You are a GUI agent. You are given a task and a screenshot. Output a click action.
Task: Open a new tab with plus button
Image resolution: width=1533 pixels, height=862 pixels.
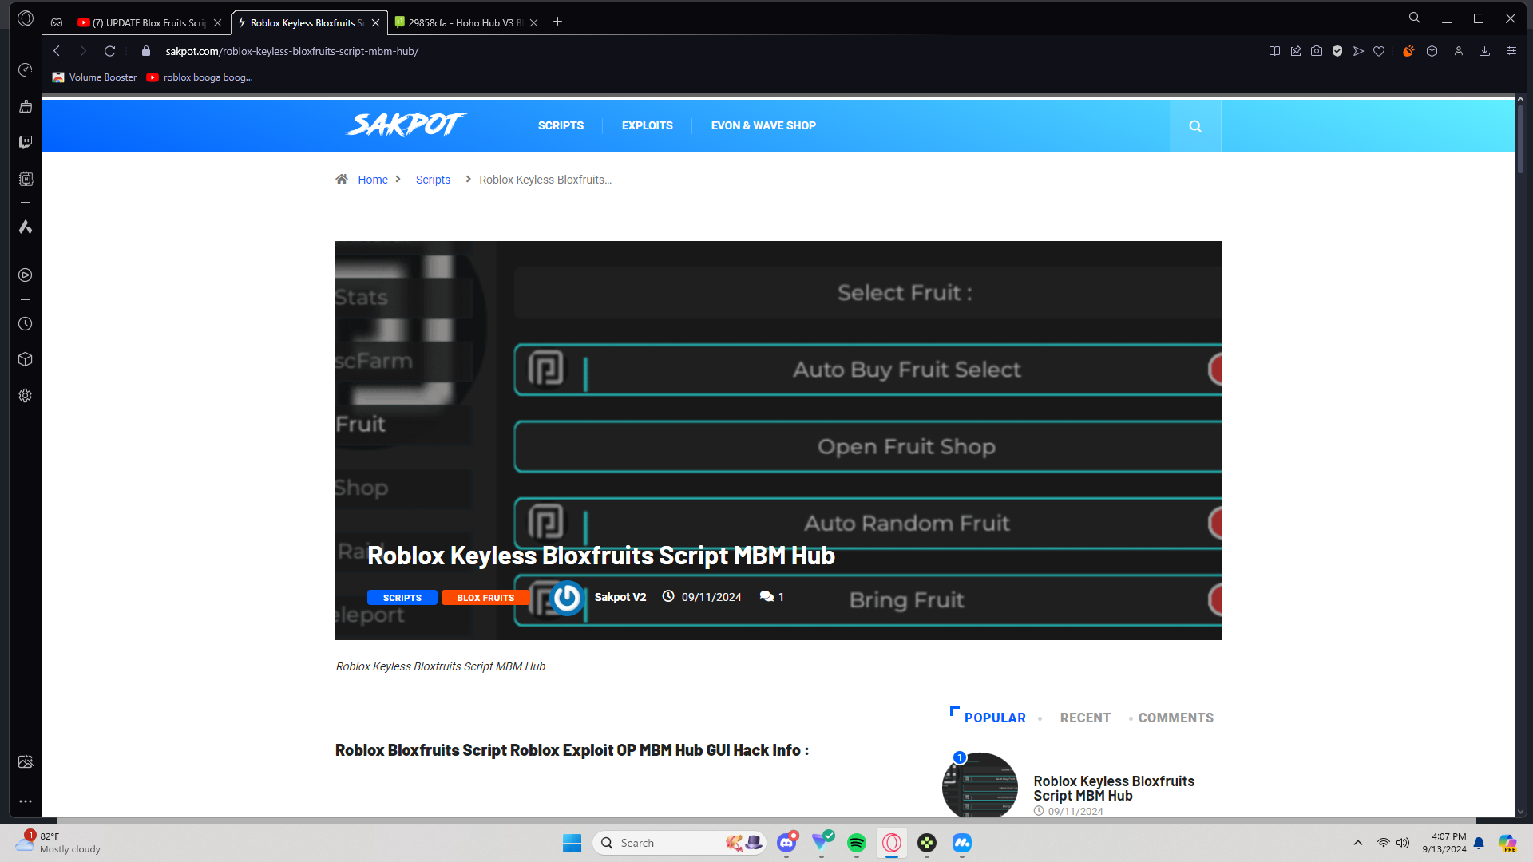(x=558, y=22)
